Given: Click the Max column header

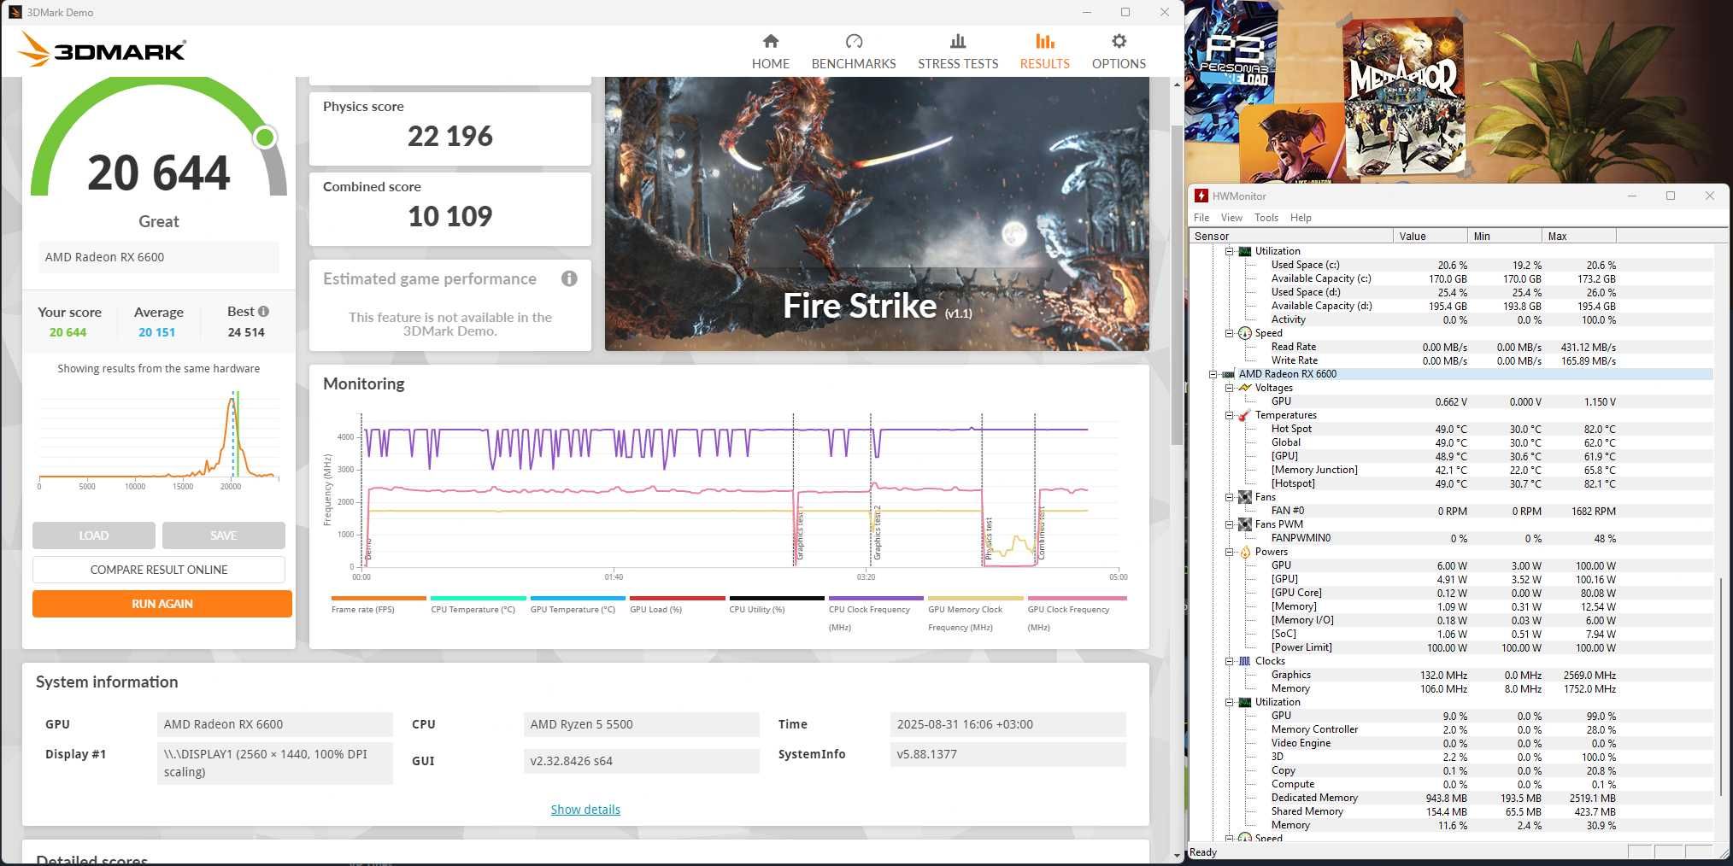Looking at the screenshot, I should click(1578, 237).
